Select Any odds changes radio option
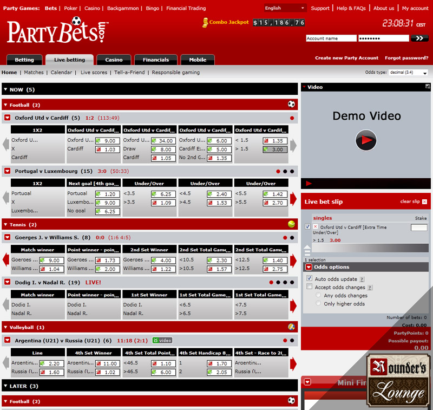 (x=318, y=295)
